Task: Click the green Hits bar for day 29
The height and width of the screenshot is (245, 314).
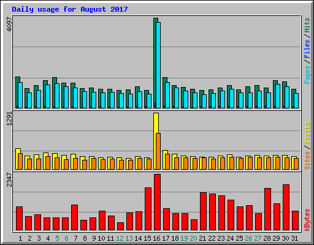Action: coord(274,94)
